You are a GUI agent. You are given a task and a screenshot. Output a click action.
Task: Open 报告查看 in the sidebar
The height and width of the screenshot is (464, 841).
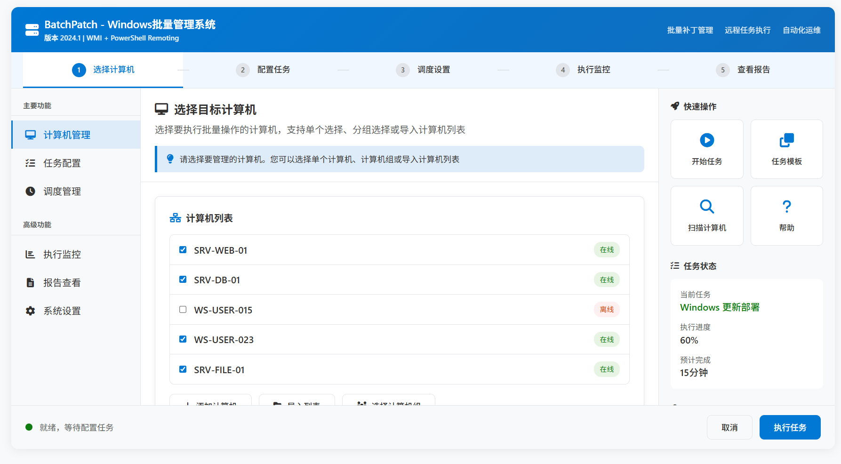tap(76, 283)
